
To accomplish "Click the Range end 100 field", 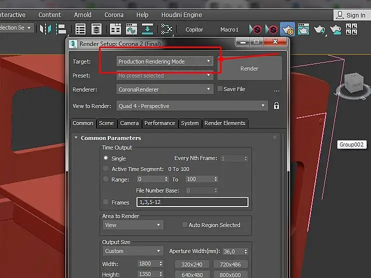I will coord(199,179).
